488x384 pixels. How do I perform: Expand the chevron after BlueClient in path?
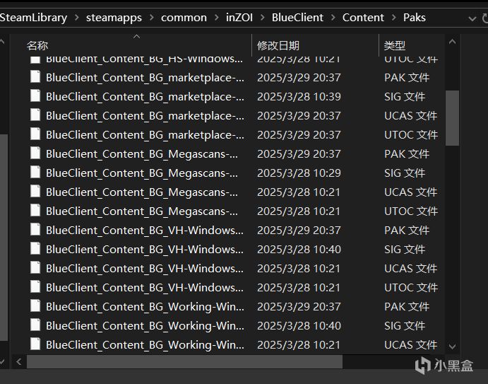pos(333,18)
